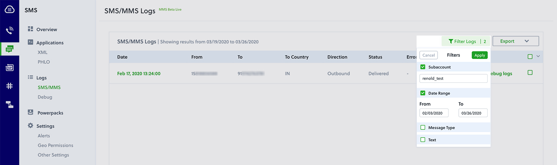Screen dimensions: 557x165
Task: Open the PHLO flow icon in rail
Action: pos(10,104)
